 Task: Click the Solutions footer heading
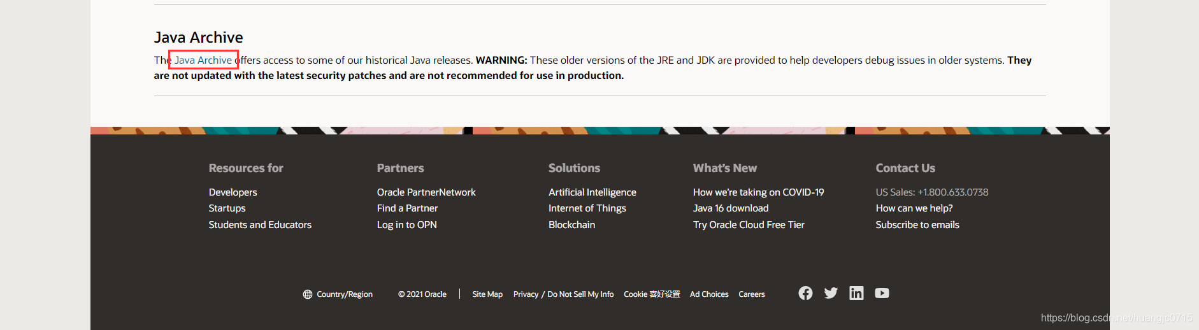(x=574, y=168)
